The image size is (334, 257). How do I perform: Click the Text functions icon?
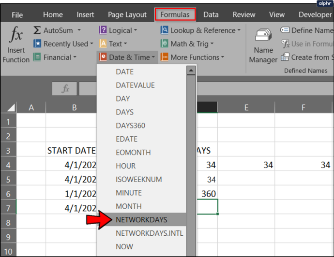(103, 43)
